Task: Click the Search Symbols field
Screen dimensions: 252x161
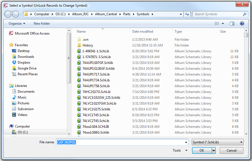Action: 218,14
